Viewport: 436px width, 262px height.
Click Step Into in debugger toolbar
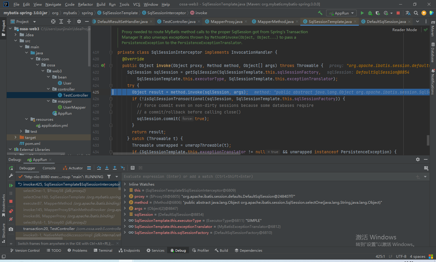tap(107, 168)
